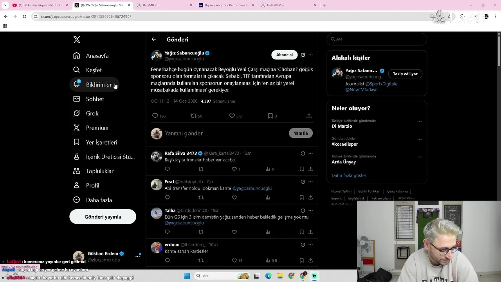
Task: Open more options on erduuu's reply
Action: 310,245
